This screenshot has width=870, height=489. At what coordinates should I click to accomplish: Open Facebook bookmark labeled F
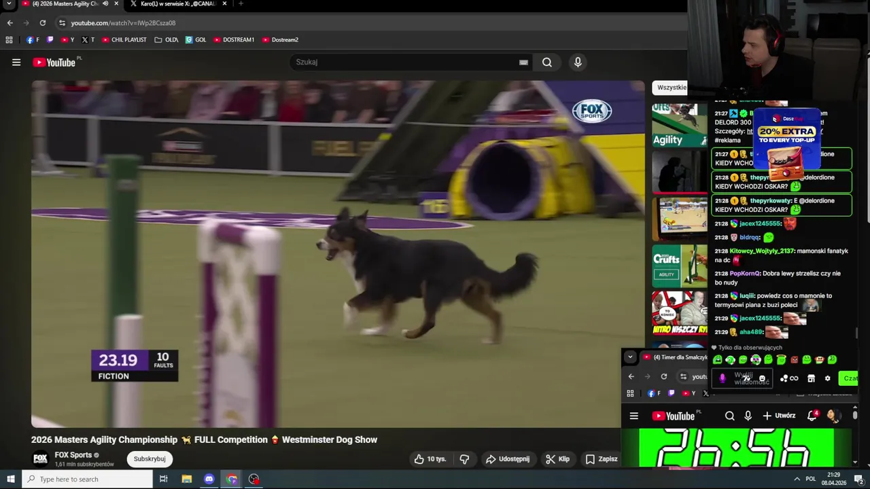[x=33, y=40]
